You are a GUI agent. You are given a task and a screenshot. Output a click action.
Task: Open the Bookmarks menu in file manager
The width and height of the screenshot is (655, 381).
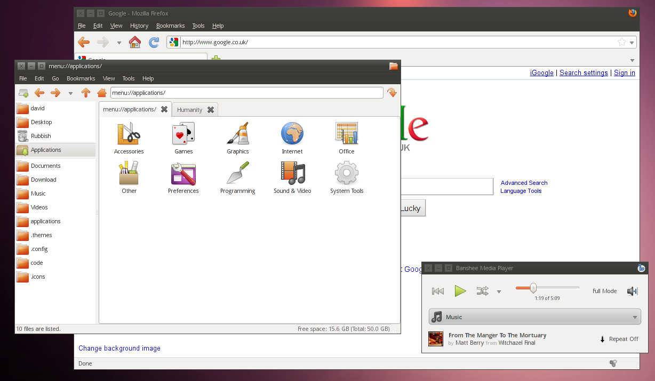pos(81,78)
